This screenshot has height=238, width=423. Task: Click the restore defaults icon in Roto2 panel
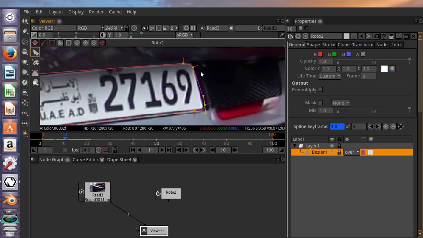tap(376, 36)
